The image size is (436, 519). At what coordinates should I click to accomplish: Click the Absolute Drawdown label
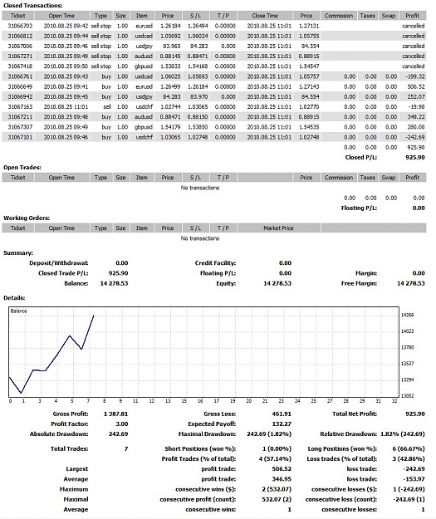click(x=59, y=434)
